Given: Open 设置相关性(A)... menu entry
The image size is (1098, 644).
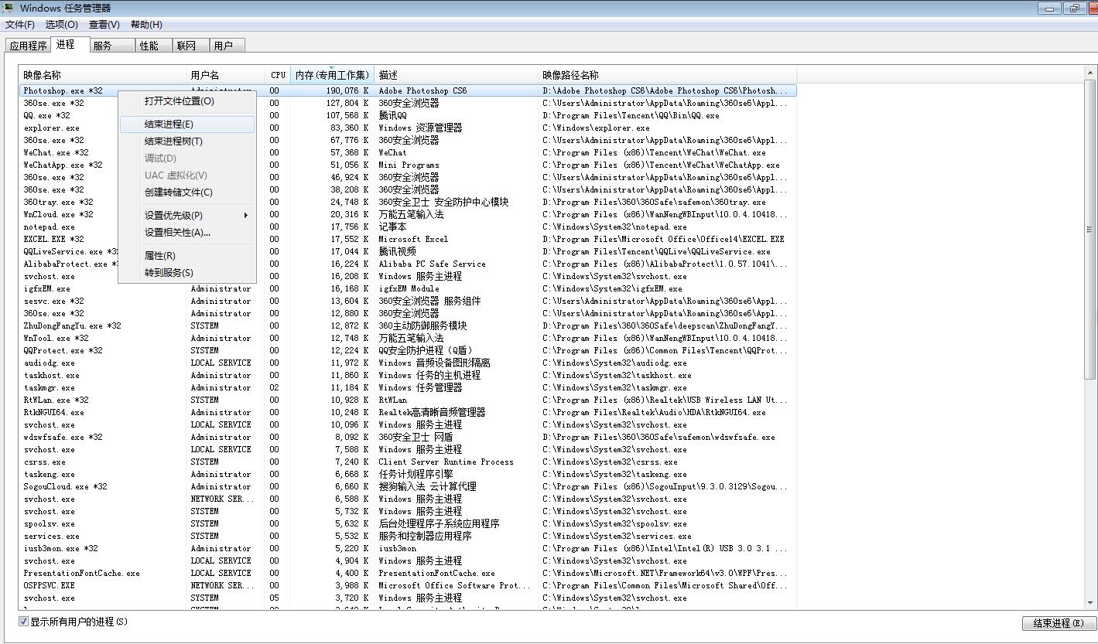Looking at the screenshot, I should (x=187, y=233).
